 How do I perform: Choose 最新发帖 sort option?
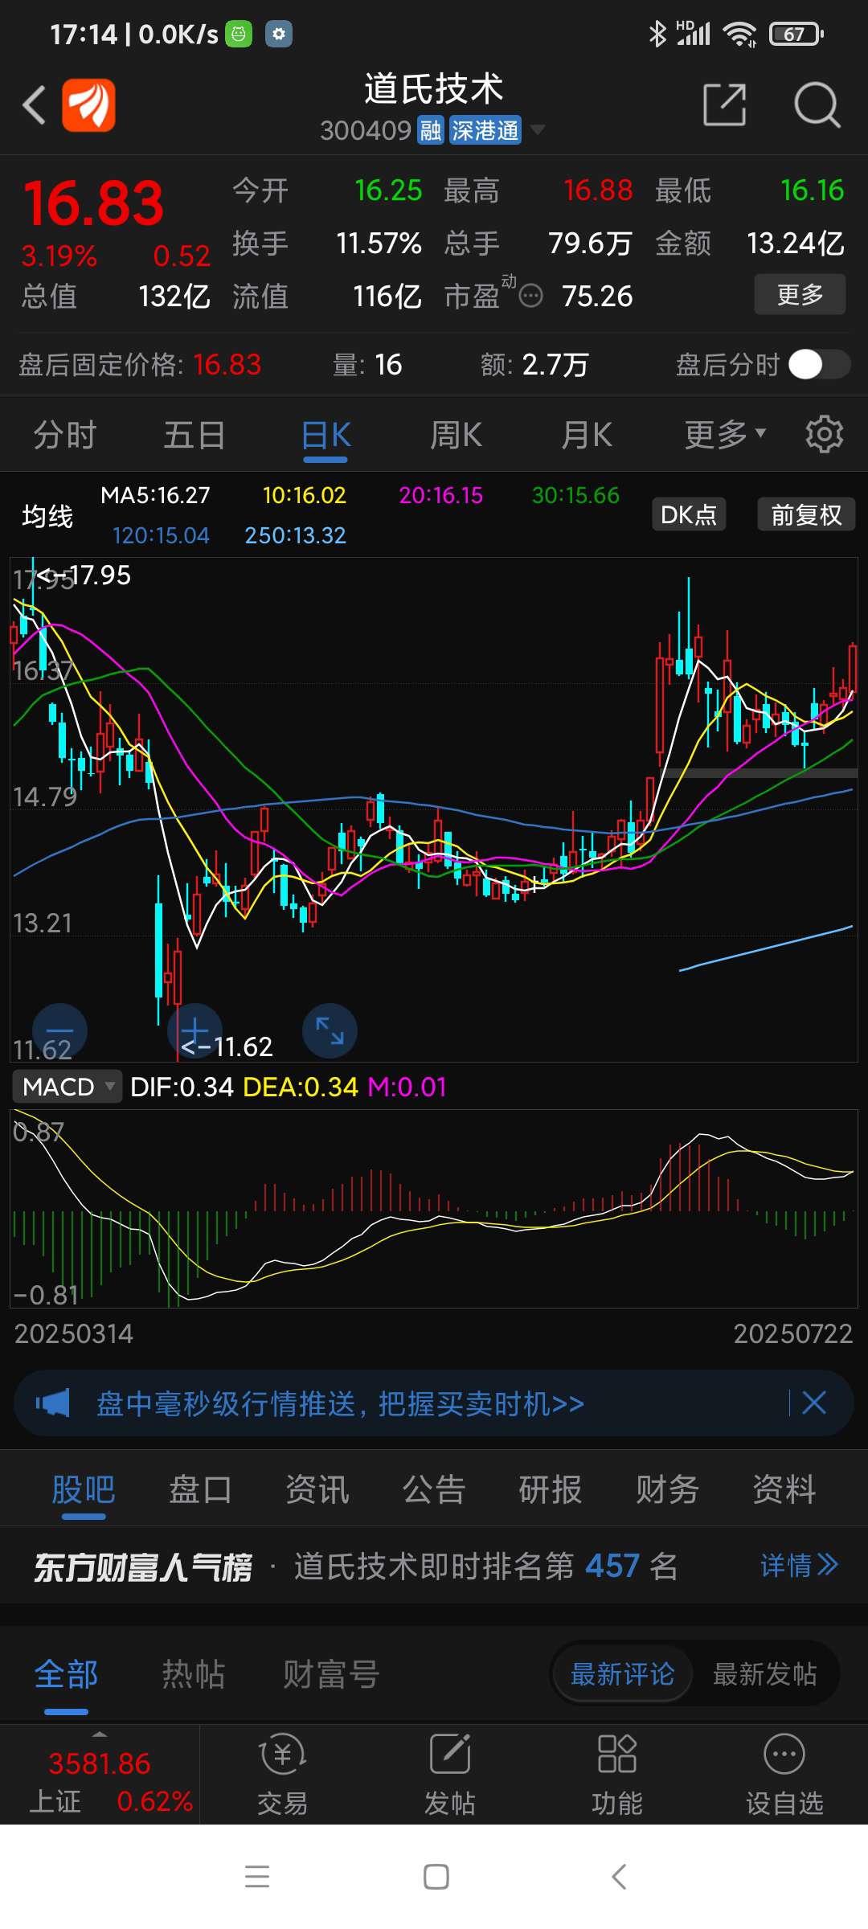(764, 1674)
